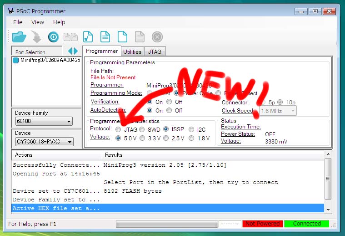Click the green 'Connected' status indicator
This screenshot has height=236, width=345.
pyautogui.click(x=307, y=224)
